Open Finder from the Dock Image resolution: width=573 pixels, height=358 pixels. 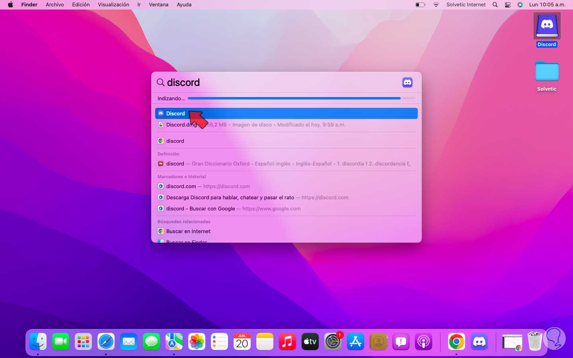click(38, 342)
